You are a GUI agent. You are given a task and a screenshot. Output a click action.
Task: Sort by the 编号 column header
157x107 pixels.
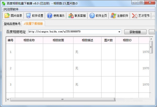(x=10, y=40)
